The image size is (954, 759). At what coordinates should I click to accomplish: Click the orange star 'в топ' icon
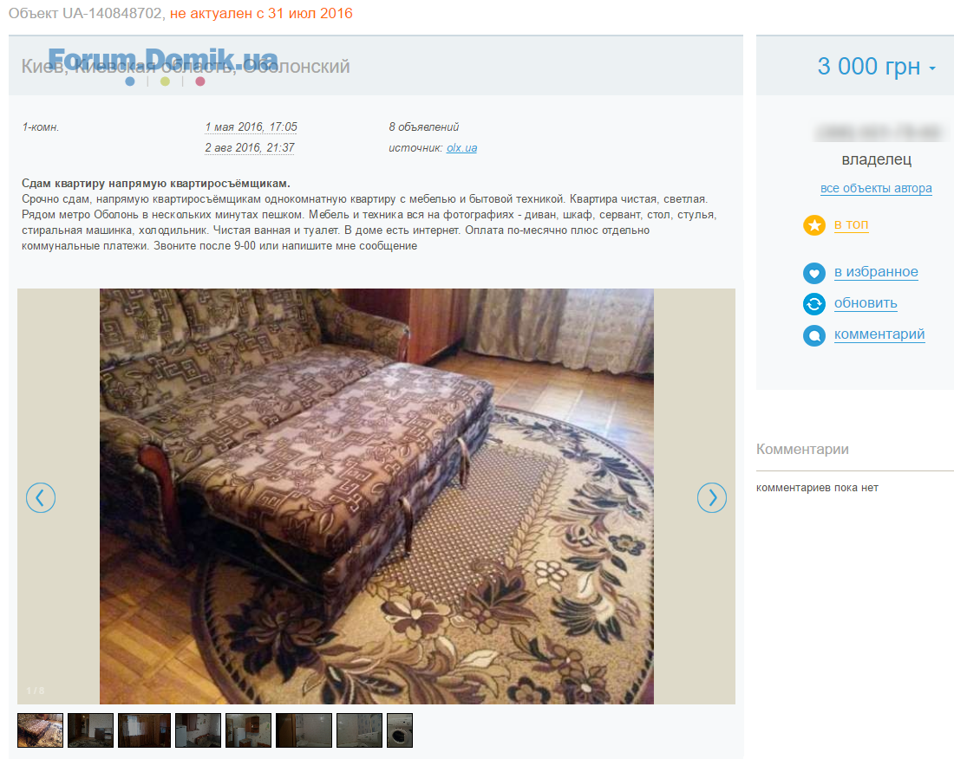point(814,225)
